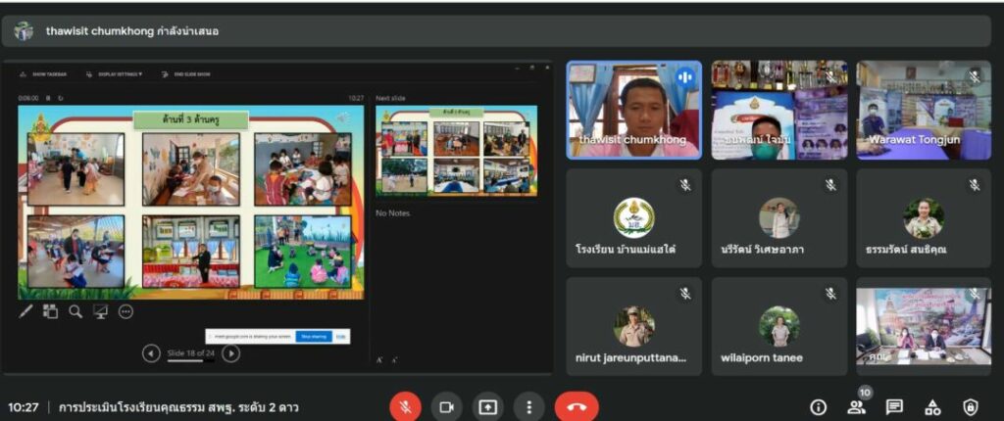Click the Next slide preview thumbnail
The image size is (1004, 421).
pyautogui.click(x=456, y=150)
